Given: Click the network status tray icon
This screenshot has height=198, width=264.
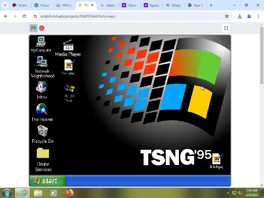Looking at the screenshot, I should click(234, 193).
